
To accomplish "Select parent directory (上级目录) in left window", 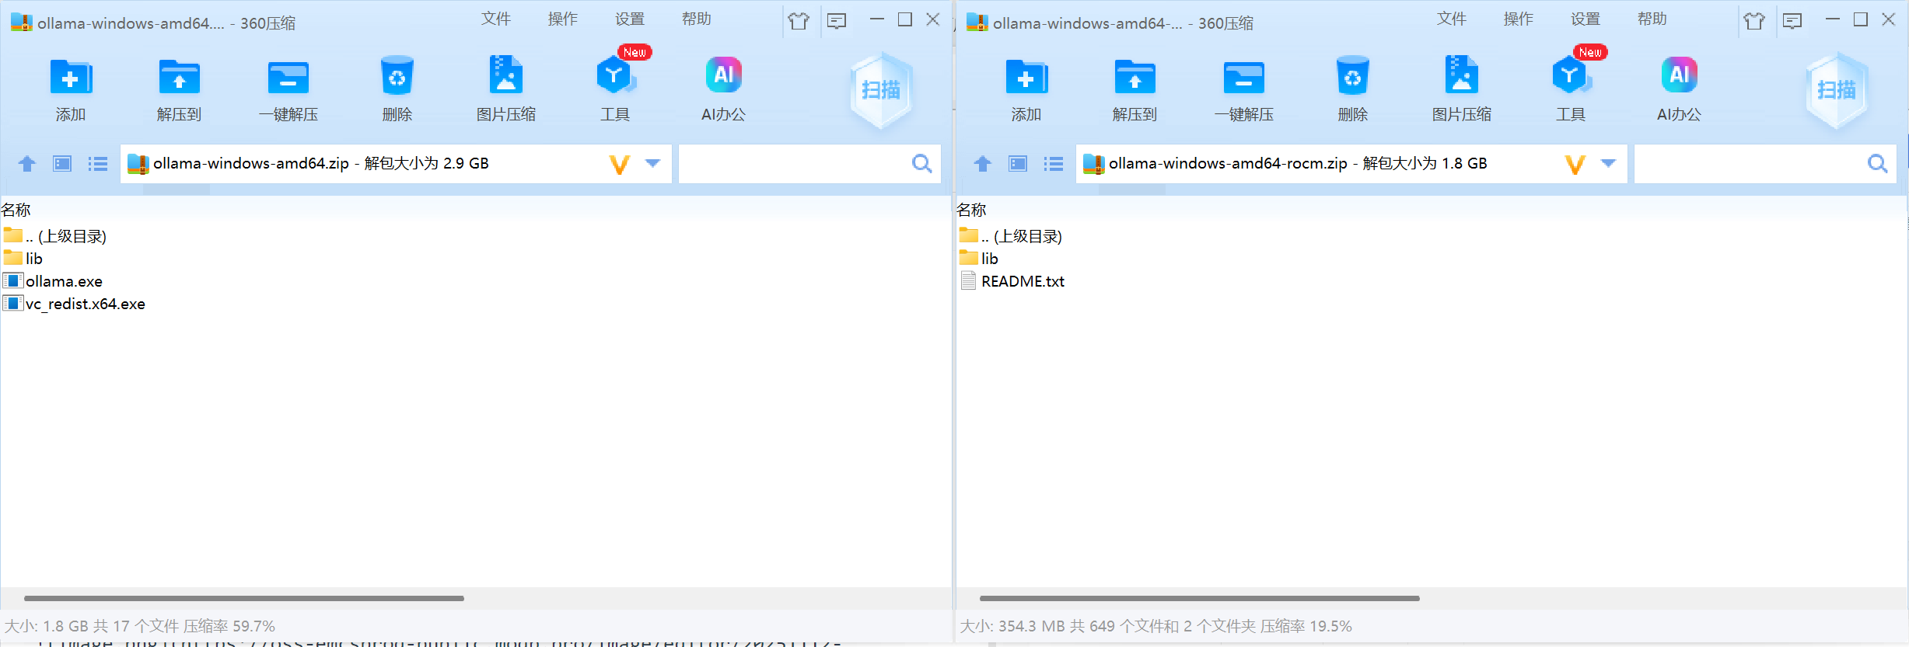I will (x=55, y=236).
